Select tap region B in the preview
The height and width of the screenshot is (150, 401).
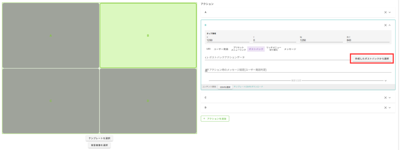click(148, 35)
